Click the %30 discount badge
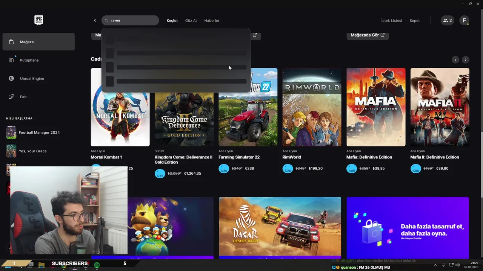483x271 pixels. 224,169
